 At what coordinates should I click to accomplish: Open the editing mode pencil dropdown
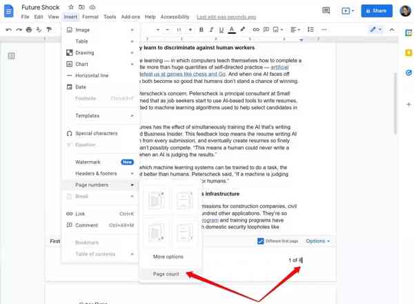pyautogui.click(x=376, y=30)
